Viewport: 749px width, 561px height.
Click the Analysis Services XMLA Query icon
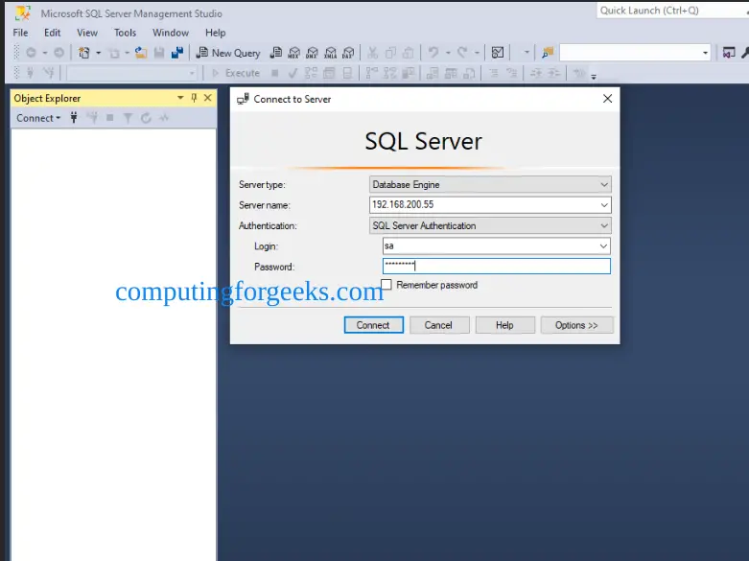click(331, 53)
